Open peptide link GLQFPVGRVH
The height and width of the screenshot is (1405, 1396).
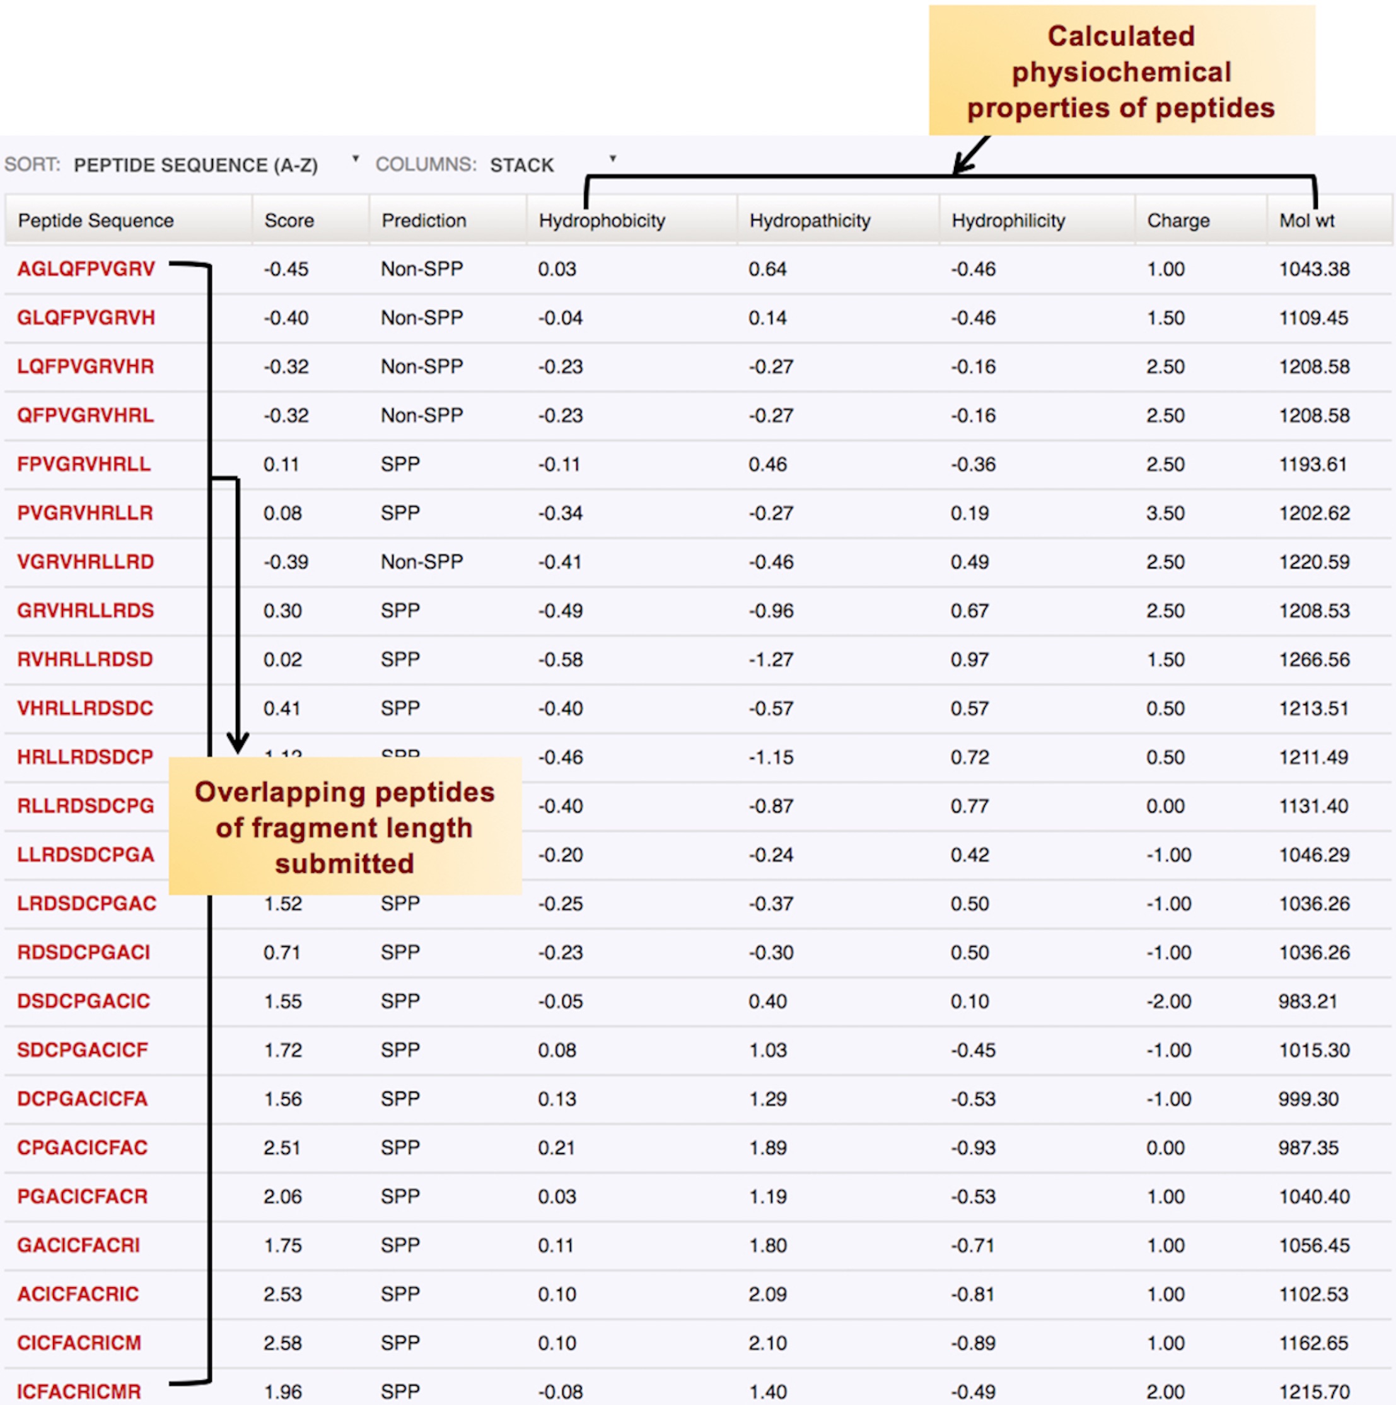[x=86, y=318]
